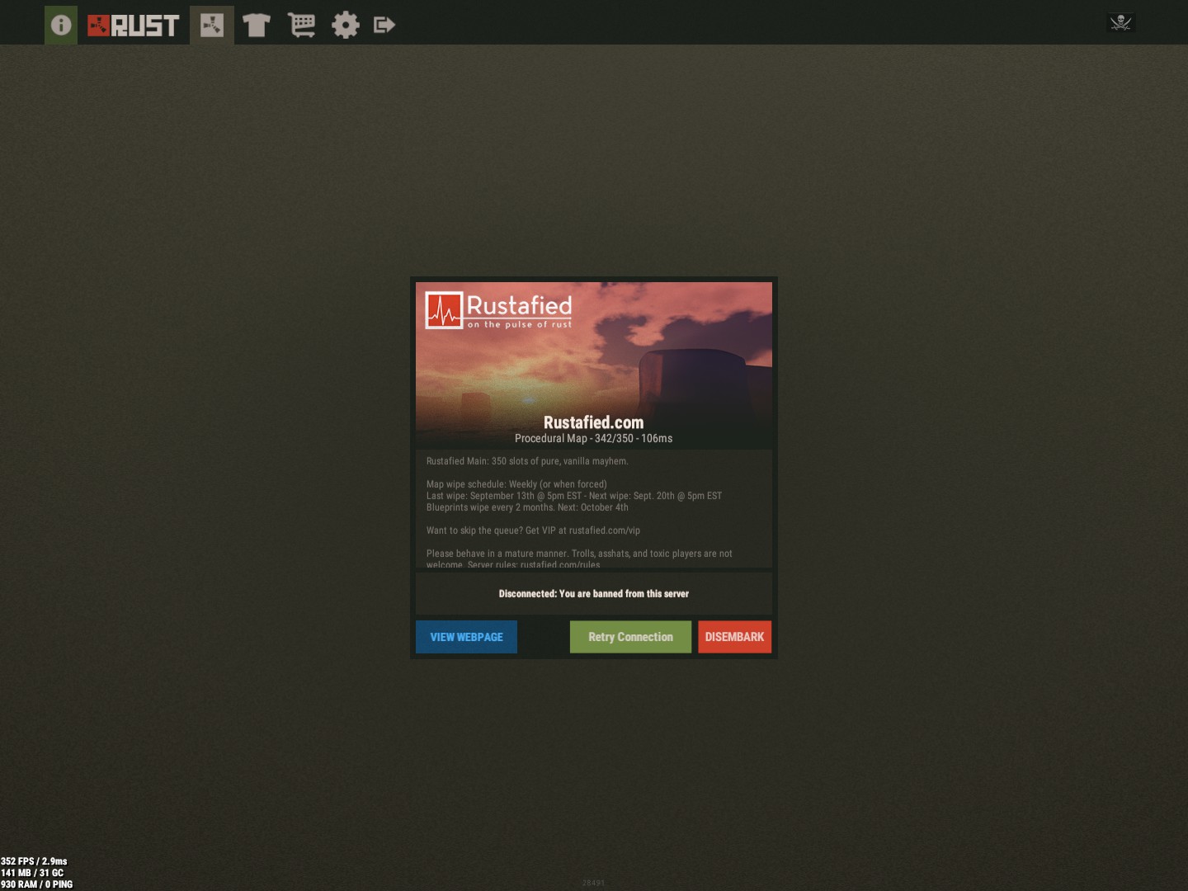Click the 'Map wipe schedule: Weekly' line
The height and width of the screenshot is (891, 1188).
[x=516, y=484]
